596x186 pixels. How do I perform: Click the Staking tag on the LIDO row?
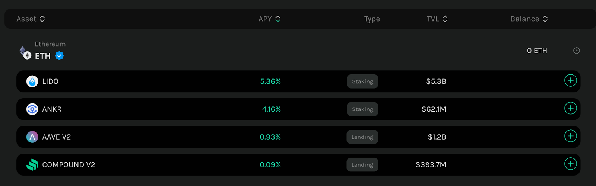[x=362, y=81]
